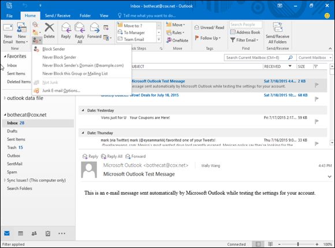The height and width of the screenshot is (248, 335).
Task: Choose Never Block Sender
Action: [81, 57]
